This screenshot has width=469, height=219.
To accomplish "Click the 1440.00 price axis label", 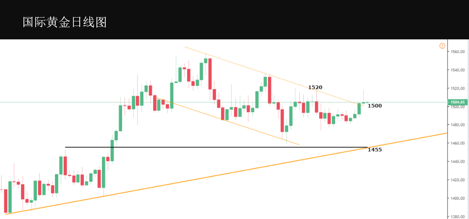I will point(458,162).
